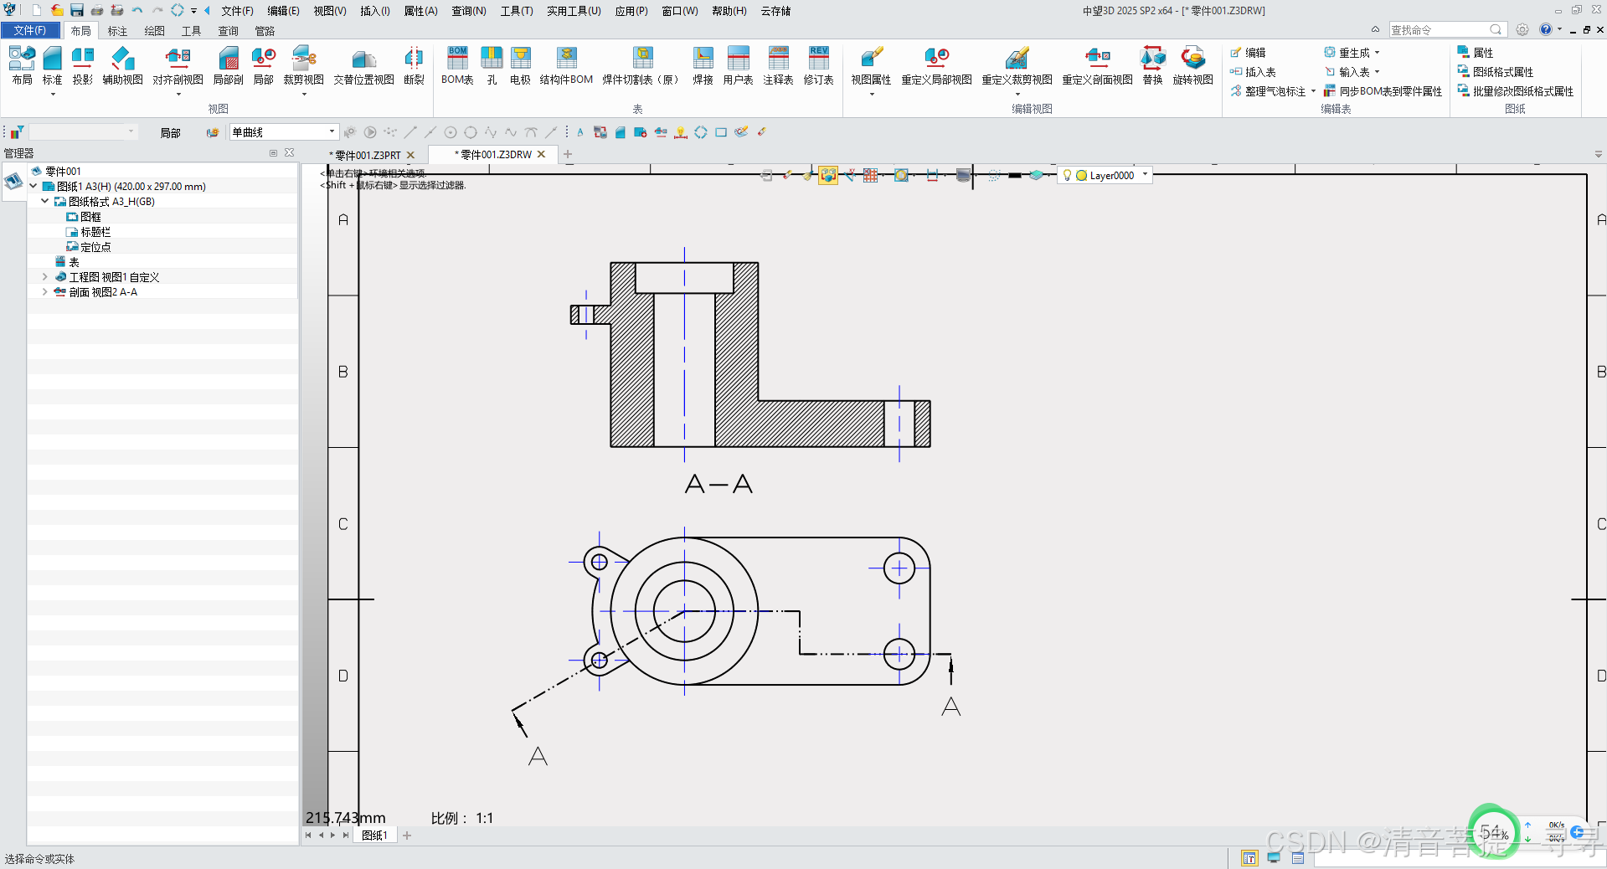Insert a BOM表 table
This screenshot has width=1607, height=869.
click(x=457, y=65)
